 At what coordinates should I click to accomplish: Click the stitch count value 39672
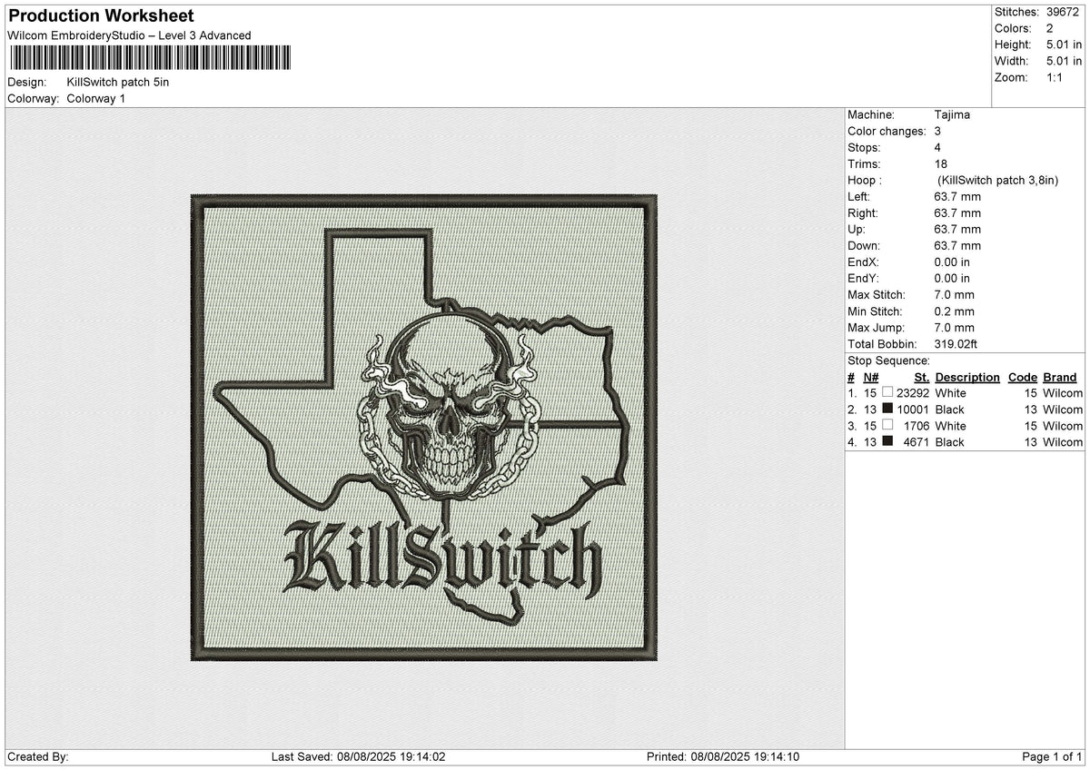1062,12
